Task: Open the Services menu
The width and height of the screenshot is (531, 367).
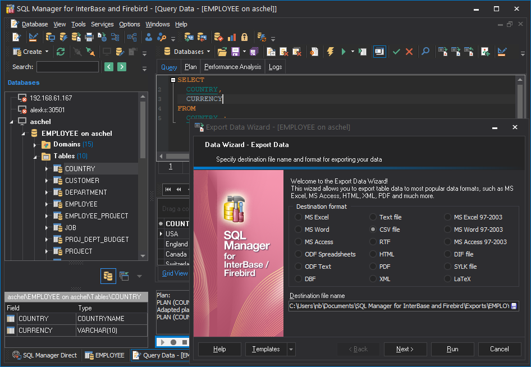Action: pos(102,24)
